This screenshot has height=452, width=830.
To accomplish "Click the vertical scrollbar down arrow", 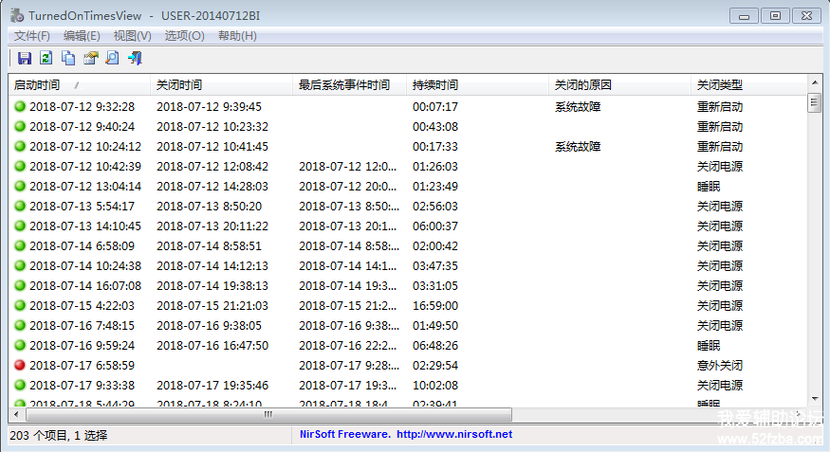I will [815, 399].
